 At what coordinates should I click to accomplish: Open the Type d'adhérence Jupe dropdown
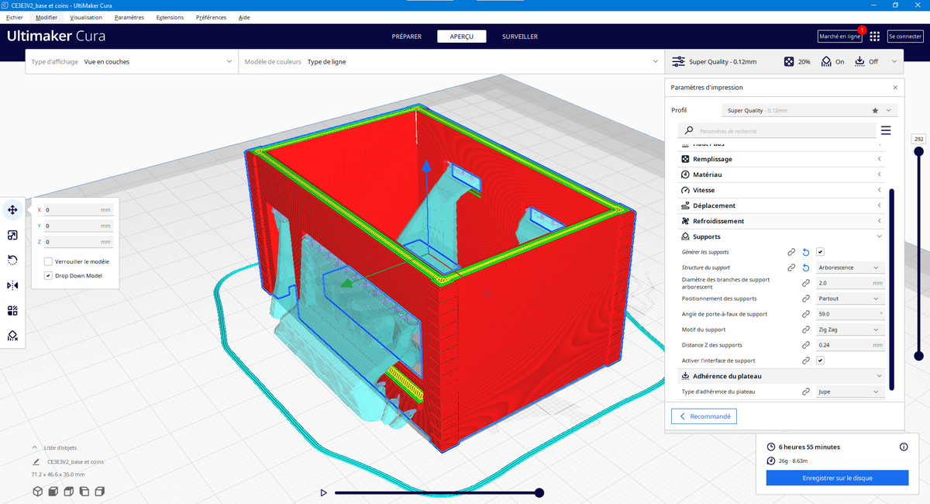(850, 392)
